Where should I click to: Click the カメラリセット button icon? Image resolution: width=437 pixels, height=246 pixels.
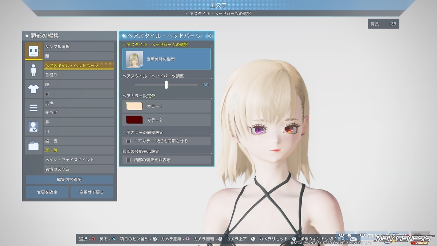[x=294, y=239]
